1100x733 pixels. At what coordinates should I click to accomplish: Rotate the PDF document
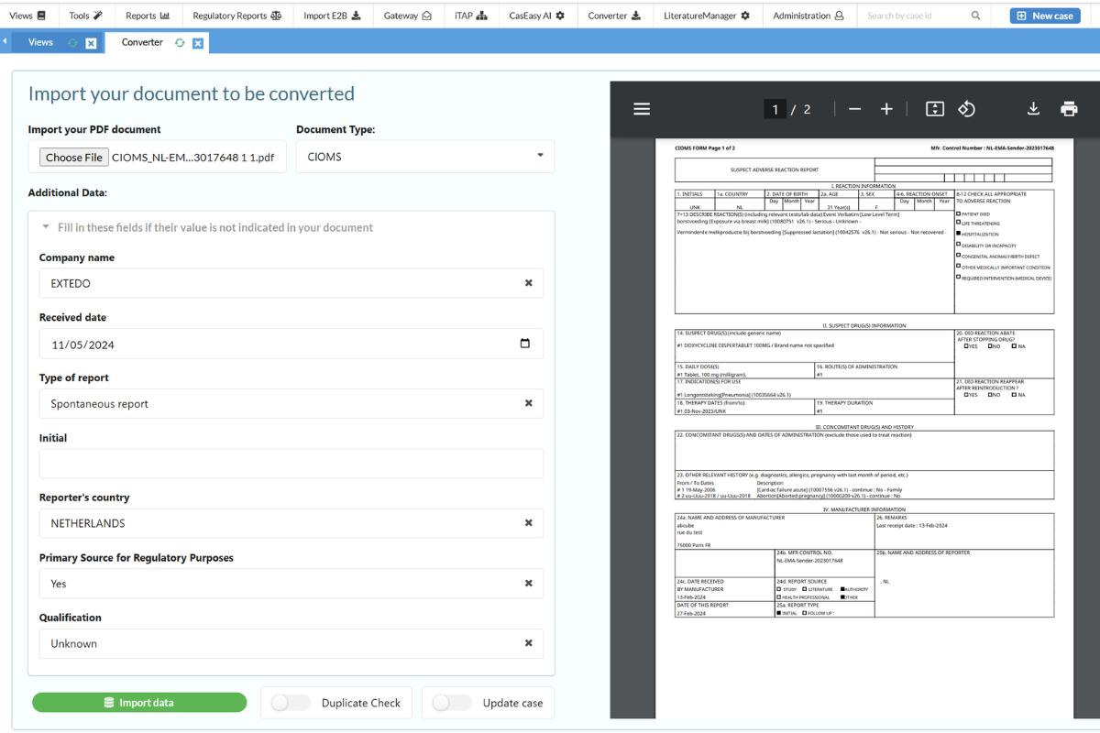(x=966, y=109)
